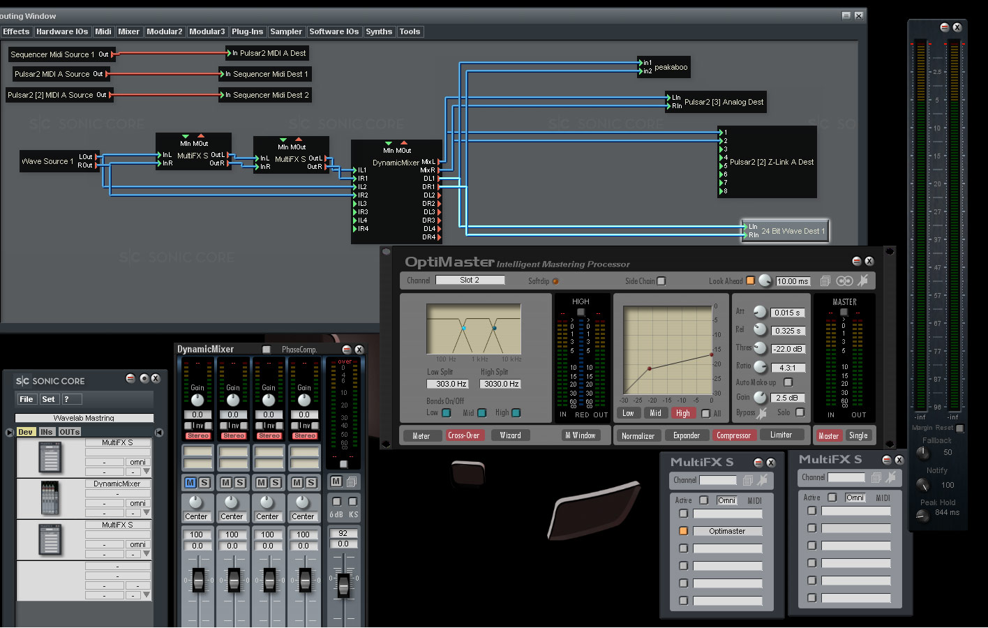Viewport: 988px width, 628px height.
Task: Click the M Window button
Action: coord(580,435)
